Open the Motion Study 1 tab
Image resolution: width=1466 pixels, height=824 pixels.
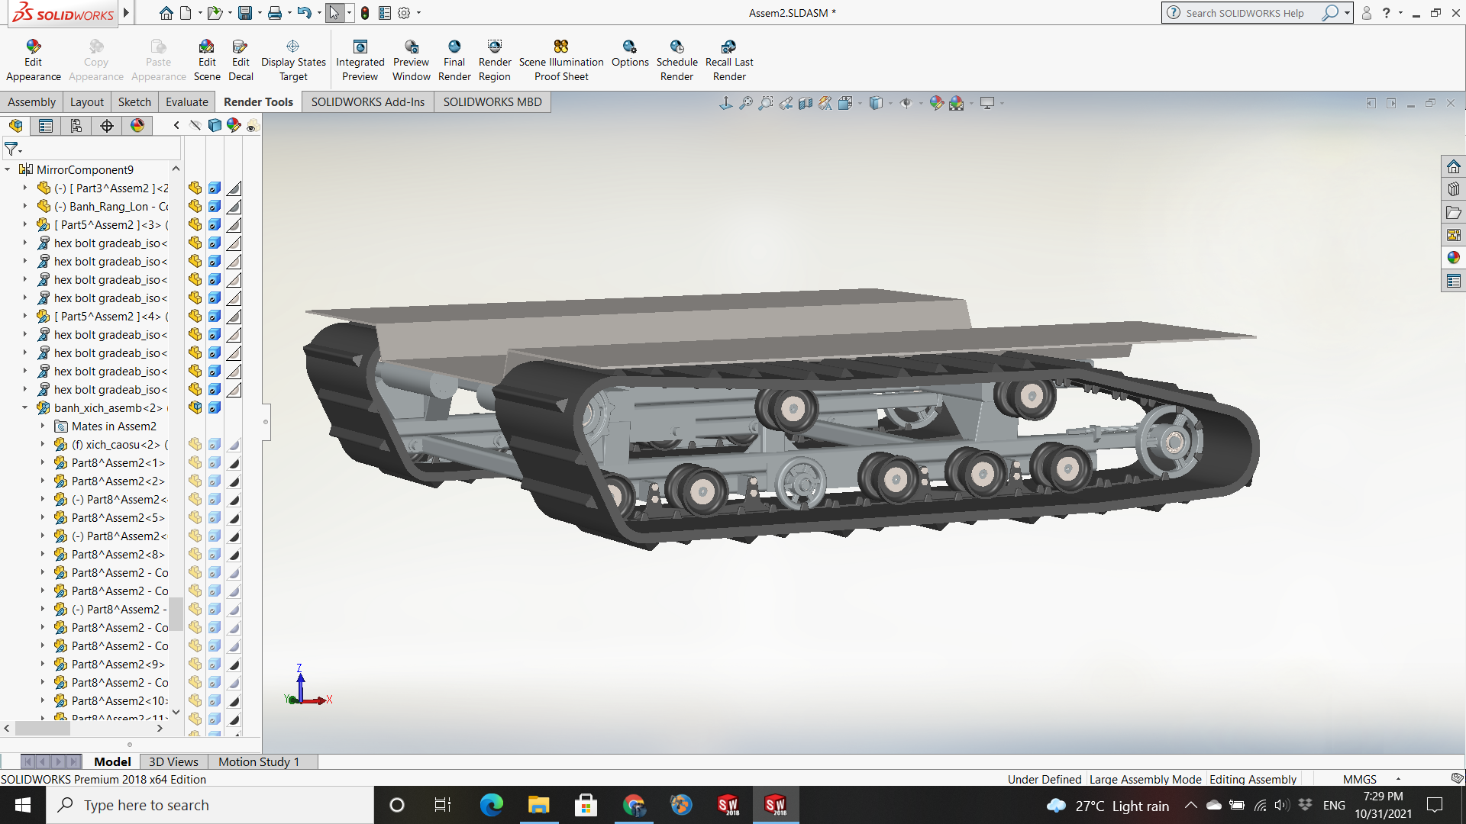pyautogui.click(x=258, y=761)
